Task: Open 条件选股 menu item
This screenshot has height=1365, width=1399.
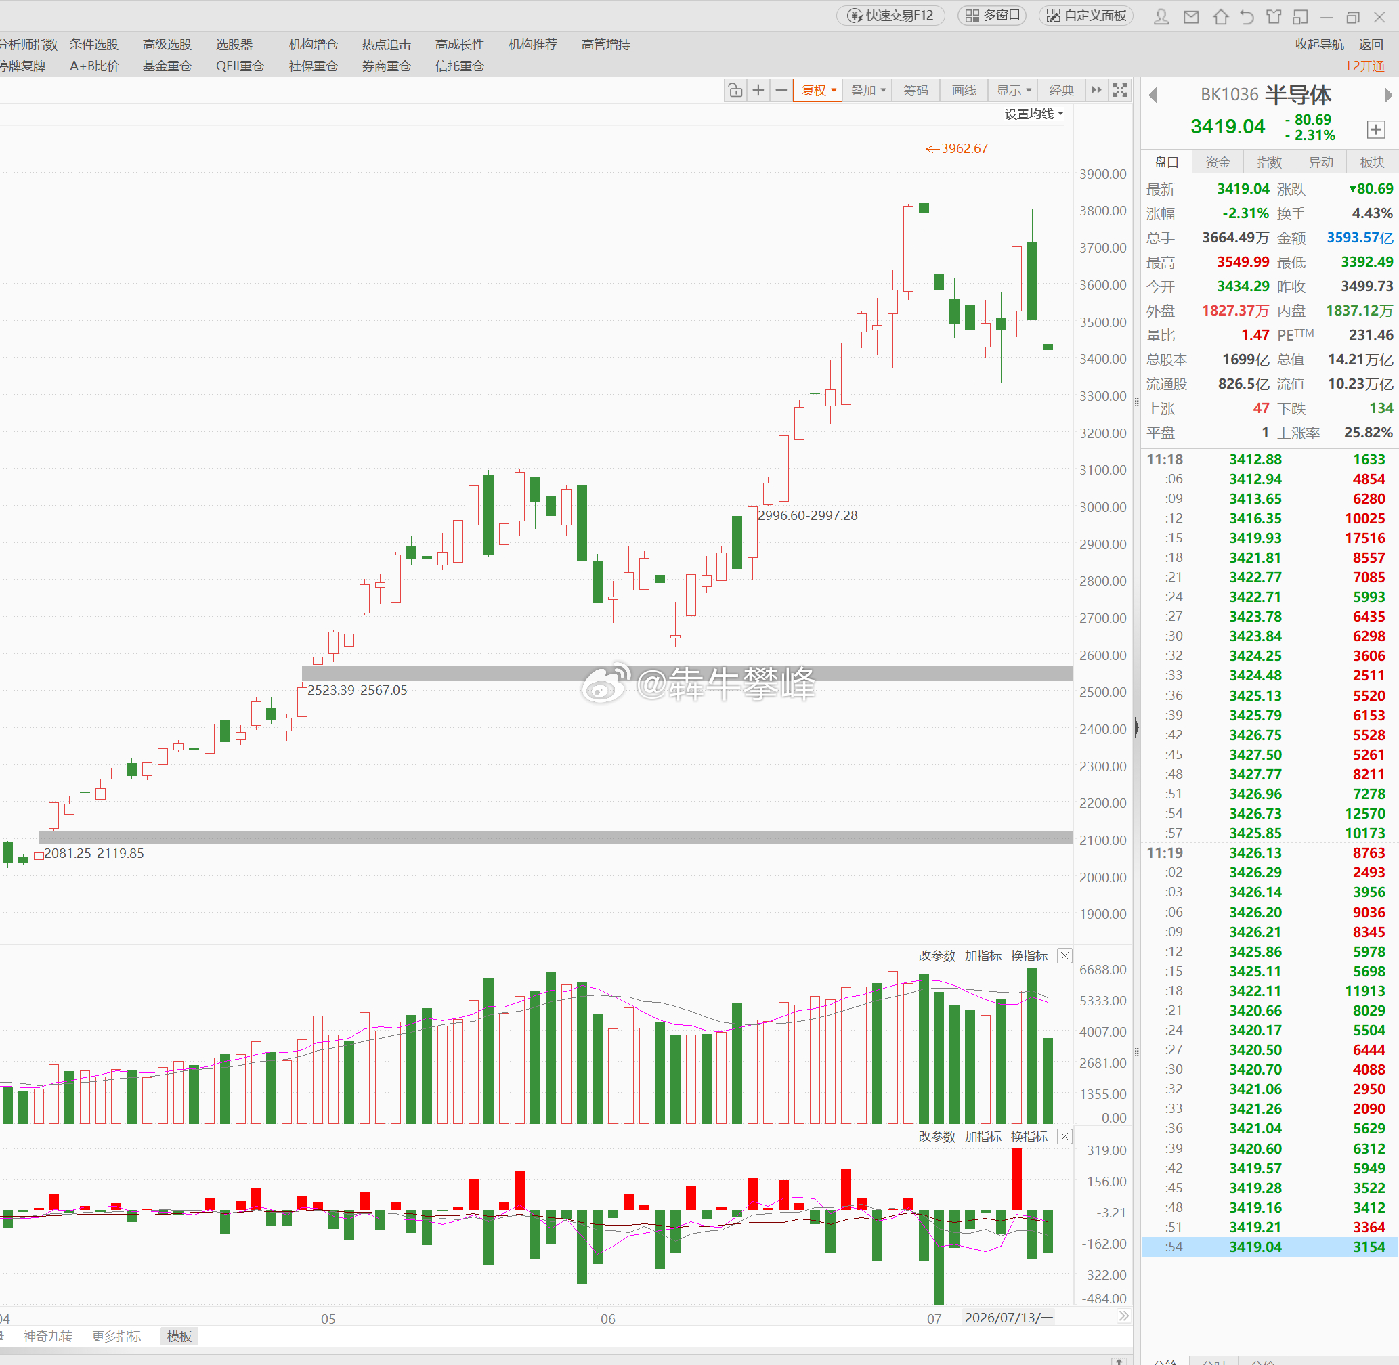Action: [x=94, y=45]
